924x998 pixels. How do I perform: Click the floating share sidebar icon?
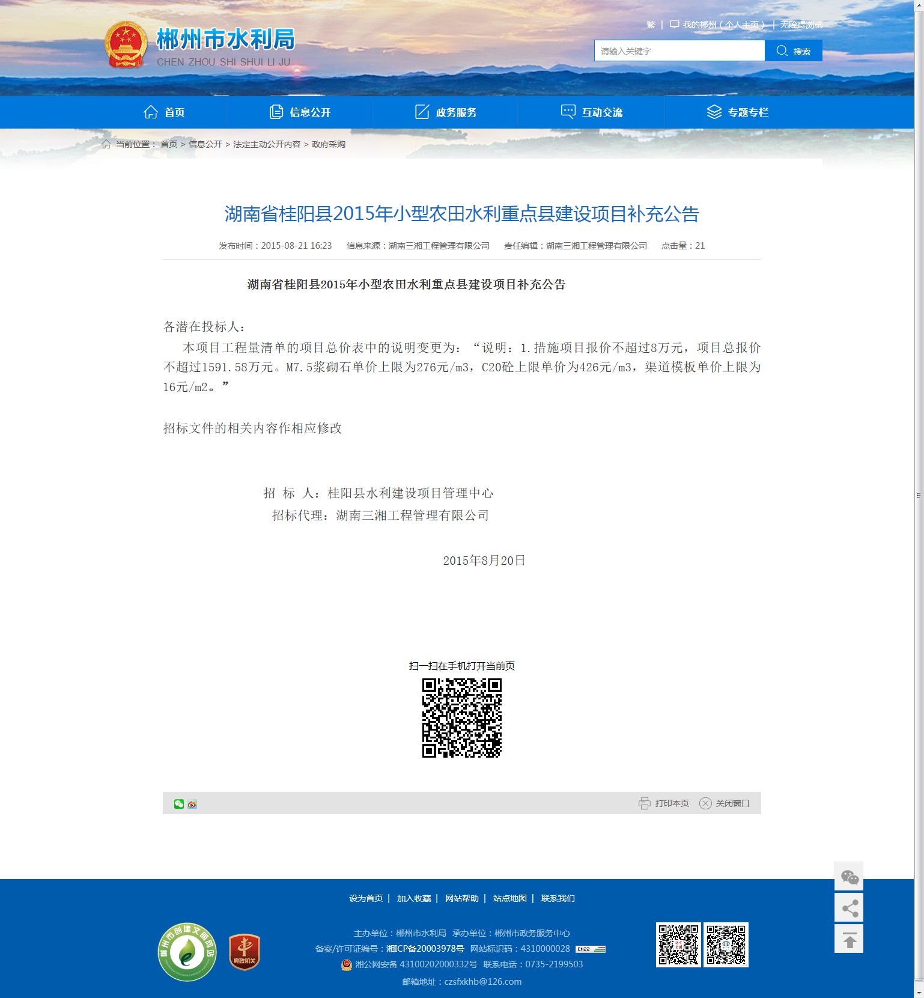849,908
